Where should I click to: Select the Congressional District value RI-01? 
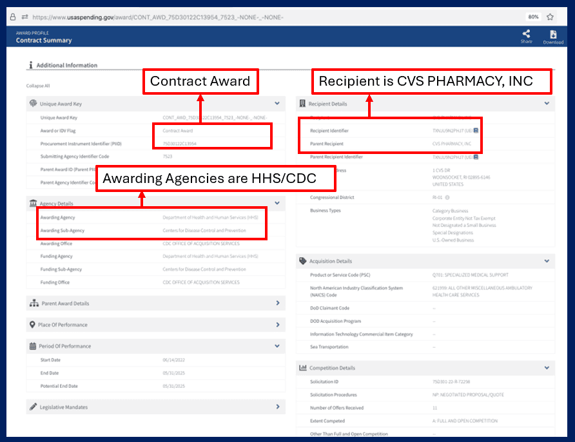click(437, 197)
